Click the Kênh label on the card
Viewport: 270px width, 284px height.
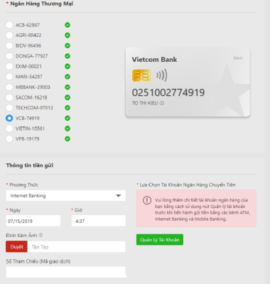(x=238, y=58)
